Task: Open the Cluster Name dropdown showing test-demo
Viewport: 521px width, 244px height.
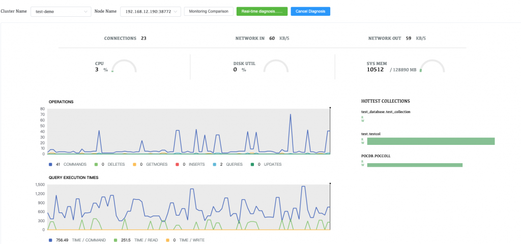Action: (x=61, y=11)
